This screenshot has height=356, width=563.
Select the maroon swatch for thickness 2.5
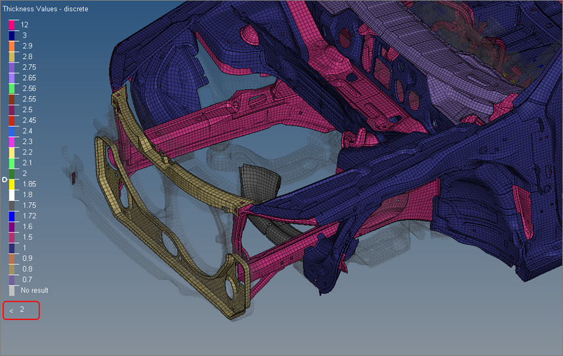(x=12, y=110)
